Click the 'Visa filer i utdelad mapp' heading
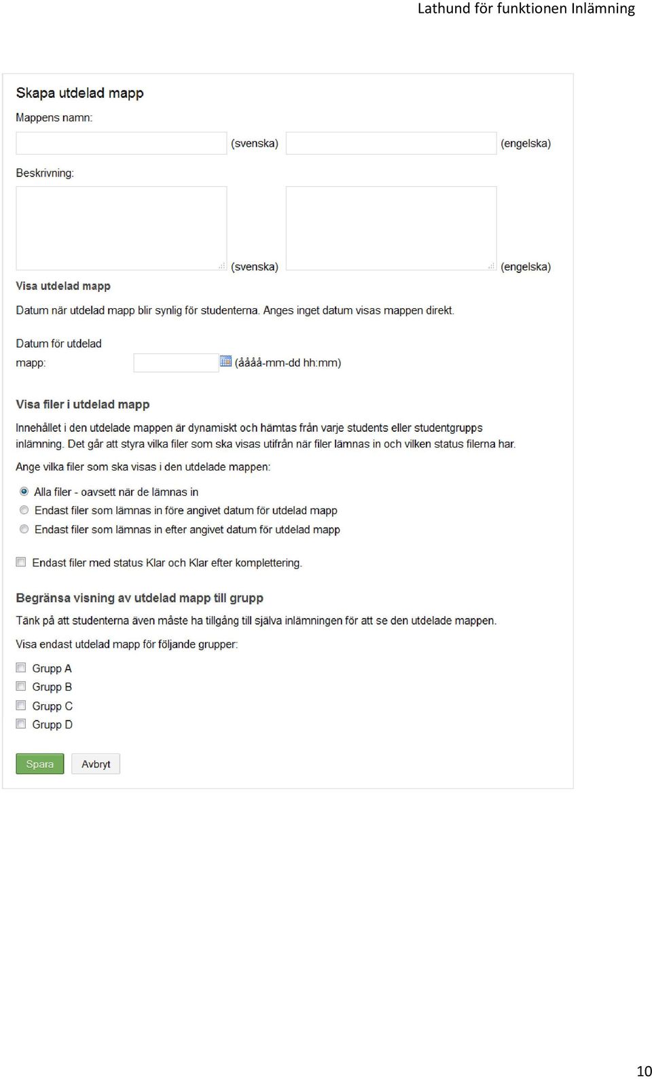The width and height of the screenshot is (652, 1079). pyautogui.click(x=83, y=404)
